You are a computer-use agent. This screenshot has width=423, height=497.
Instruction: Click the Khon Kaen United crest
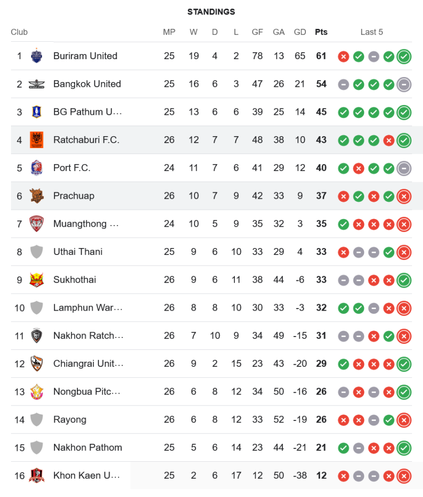coord(37,476)
